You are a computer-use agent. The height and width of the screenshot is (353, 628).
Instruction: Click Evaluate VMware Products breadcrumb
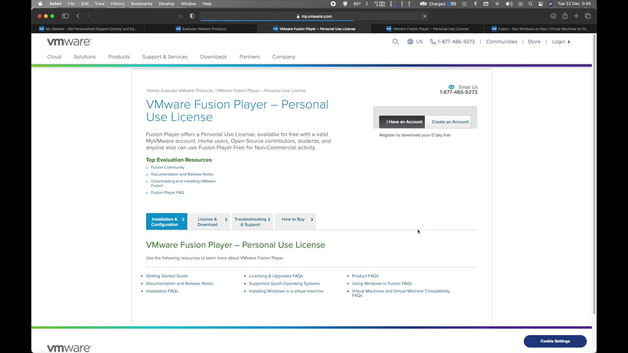pyautogui.click(x=186, y=91)
